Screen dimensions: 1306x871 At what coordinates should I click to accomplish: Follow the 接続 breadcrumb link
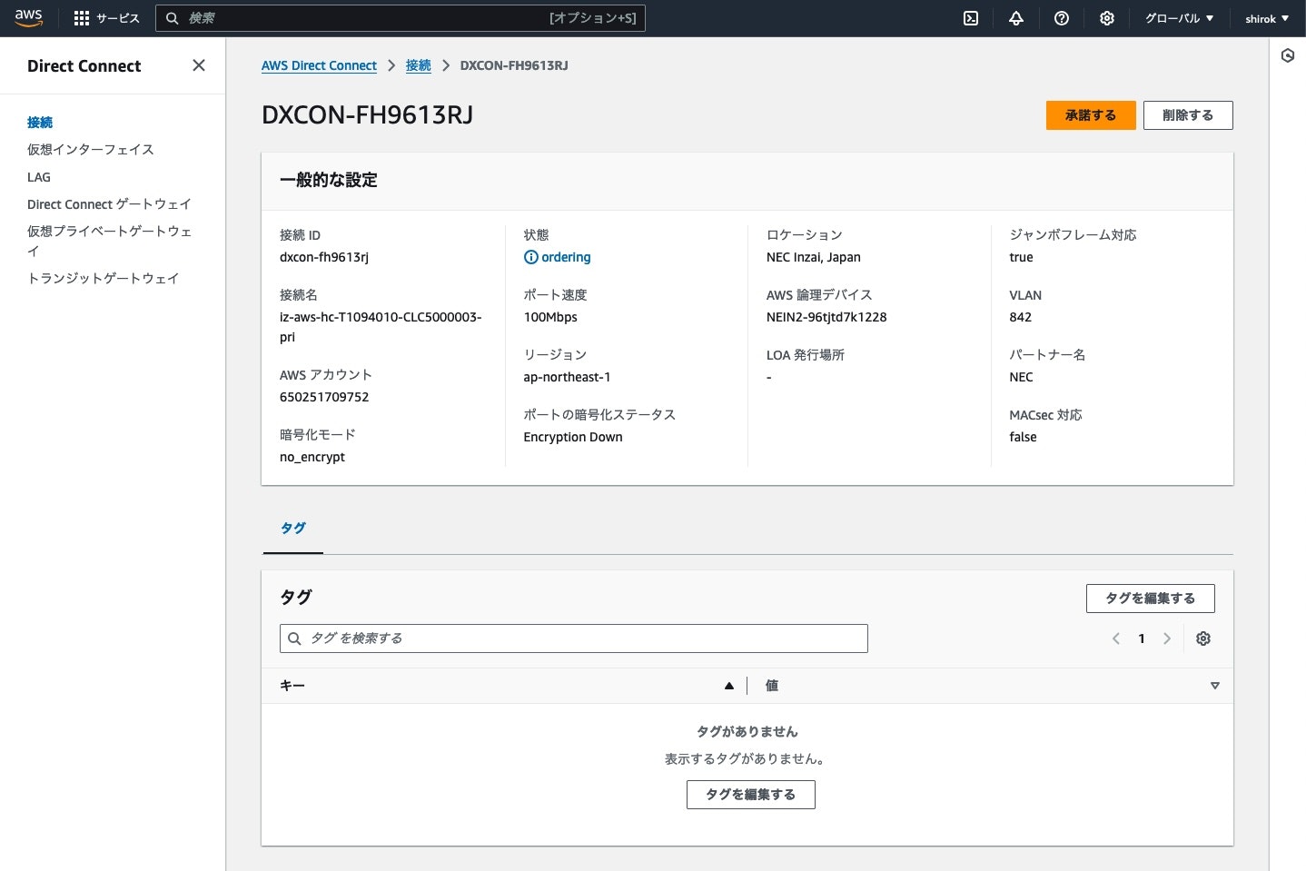point(419,65)
